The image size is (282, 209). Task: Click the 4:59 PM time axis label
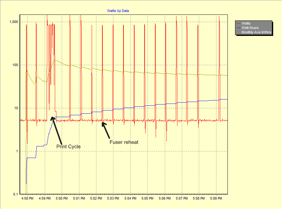45,198
